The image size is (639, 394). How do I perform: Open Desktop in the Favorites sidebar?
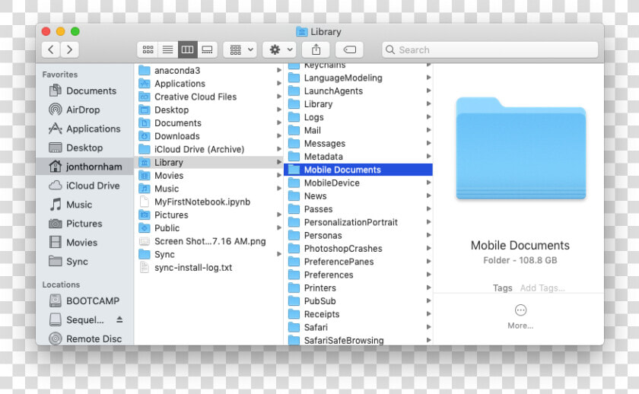(84, 148)
